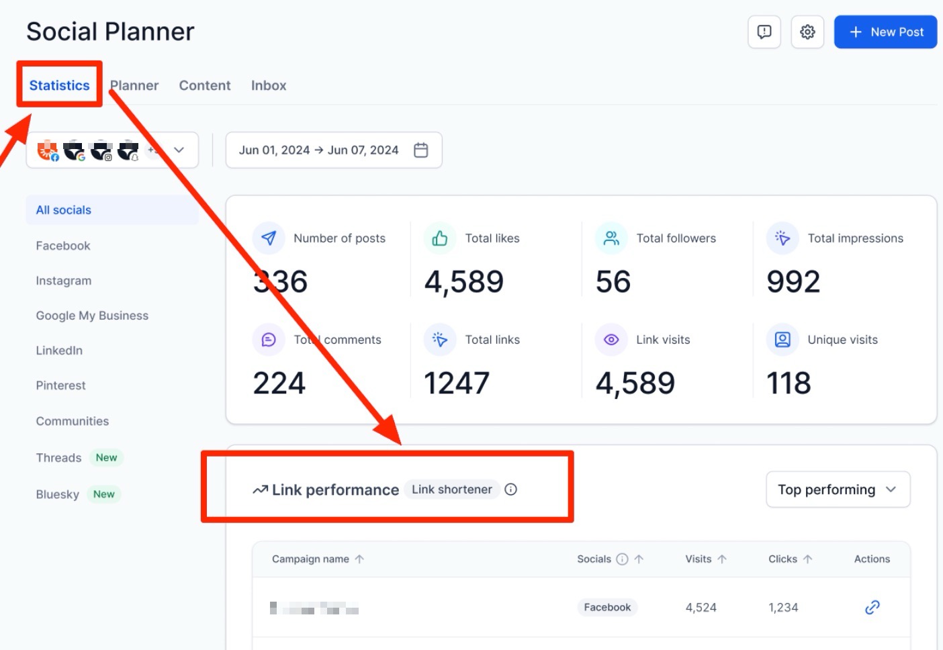Sort table by Clicks column
This screenshot has width=943, height=650.
(x=791, y=559)
